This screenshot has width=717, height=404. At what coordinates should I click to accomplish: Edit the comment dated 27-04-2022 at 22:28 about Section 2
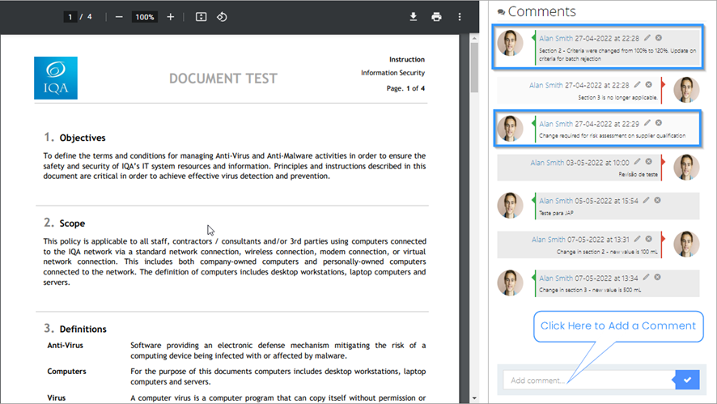(x=647, y=38)
